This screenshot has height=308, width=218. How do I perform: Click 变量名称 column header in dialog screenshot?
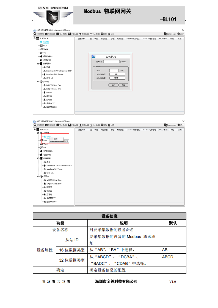pyautogui.click(x=81, y=39)
